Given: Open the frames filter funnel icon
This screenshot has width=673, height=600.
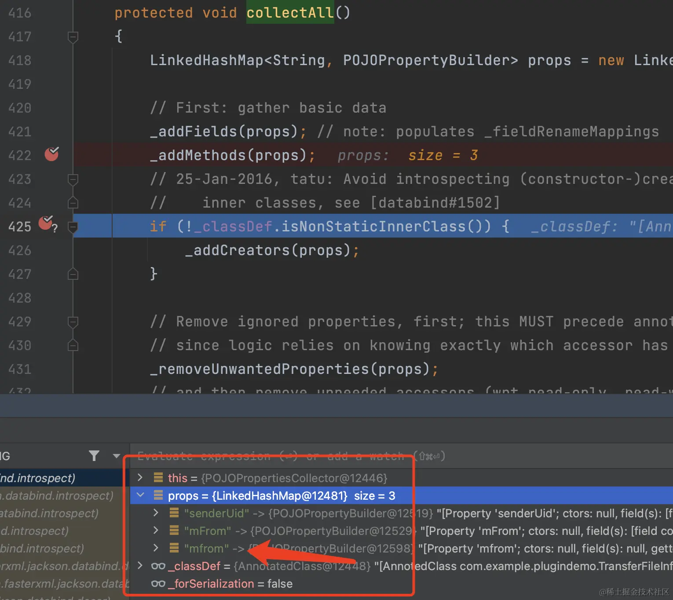Looking at the screenshot, I should click(94, 456).
